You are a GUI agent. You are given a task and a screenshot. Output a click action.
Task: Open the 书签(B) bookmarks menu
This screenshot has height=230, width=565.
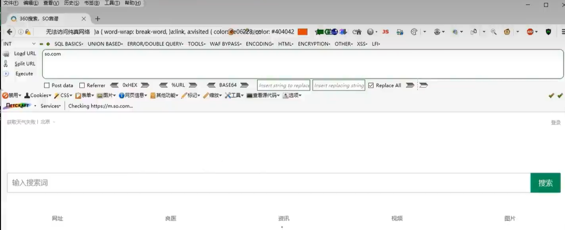tap(92, 3)
